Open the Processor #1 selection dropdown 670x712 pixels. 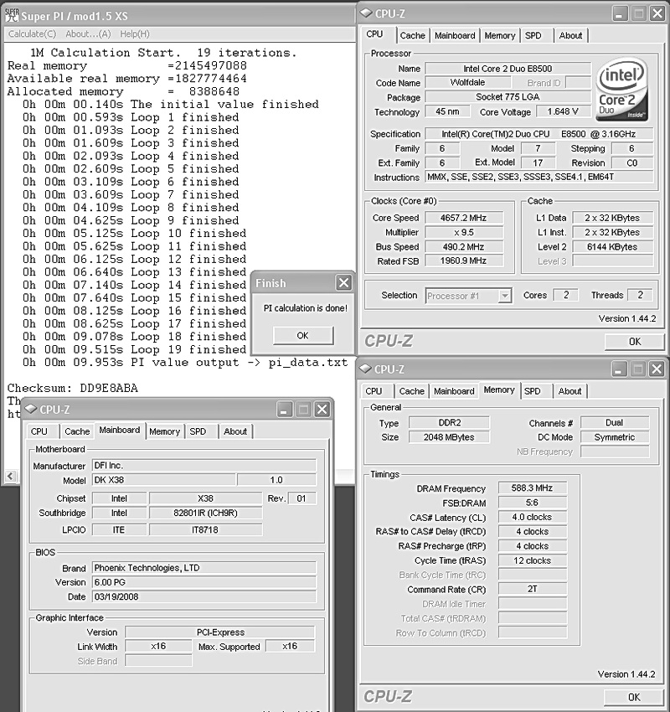click(504, 296)
